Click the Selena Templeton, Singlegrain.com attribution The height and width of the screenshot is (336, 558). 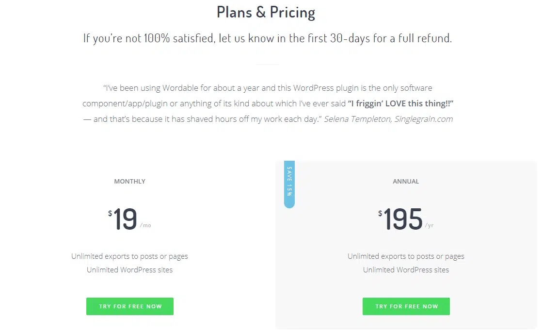[388, 119]
